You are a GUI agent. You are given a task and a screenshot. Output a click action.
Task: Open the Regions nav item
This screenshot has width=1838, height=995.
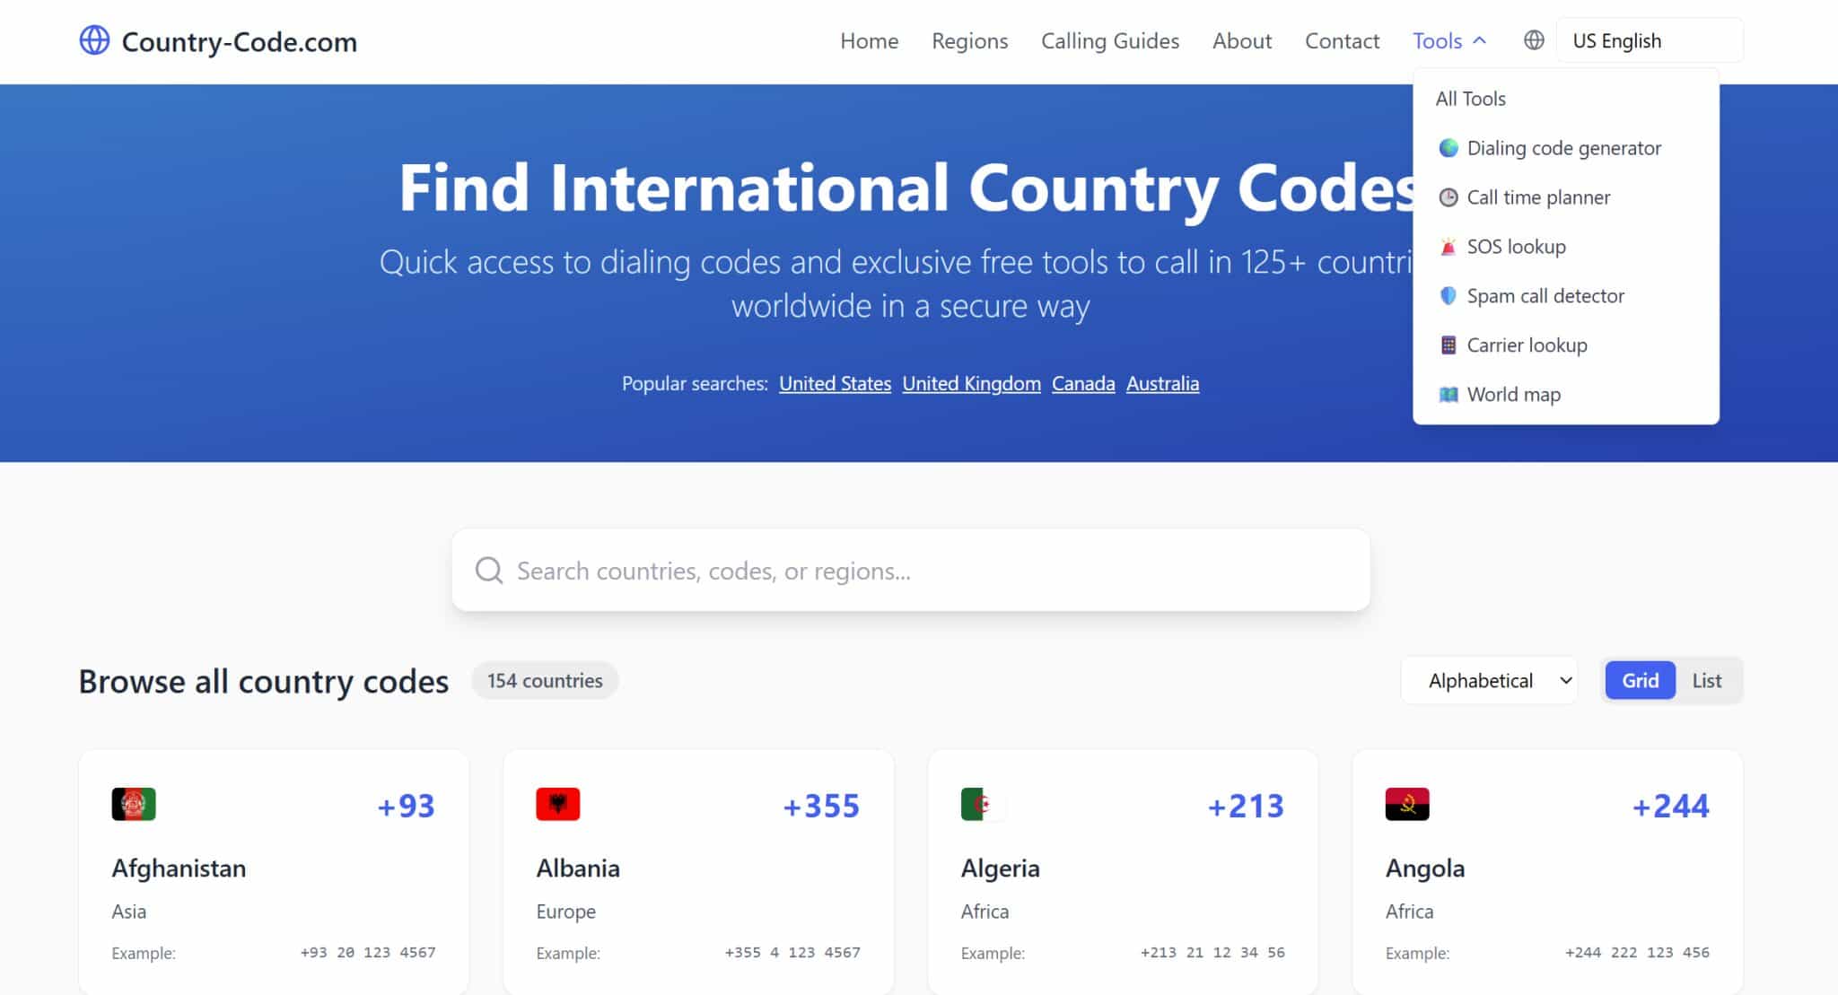click(970, 41)
